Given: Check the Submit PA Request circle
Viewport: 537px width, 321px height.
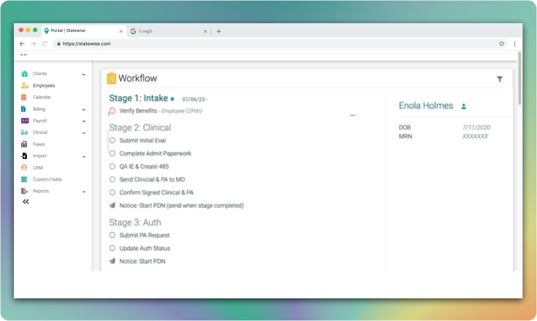Looking at the screenshot, I should pos(112,235).
